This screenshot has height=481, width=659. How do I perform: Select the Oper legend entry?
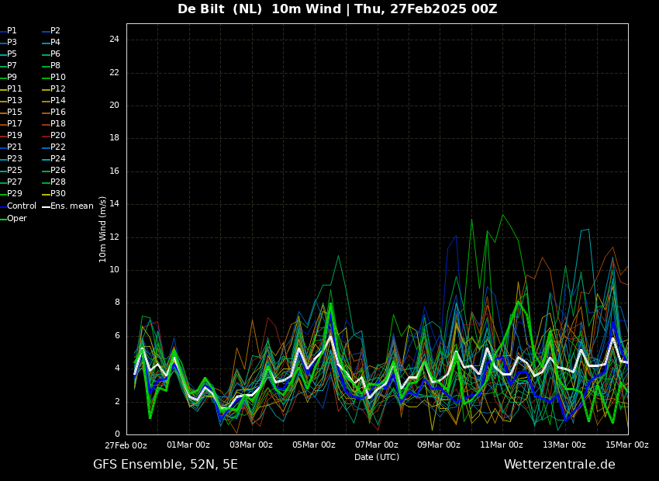pyautogui.click(x=17, y=218)
